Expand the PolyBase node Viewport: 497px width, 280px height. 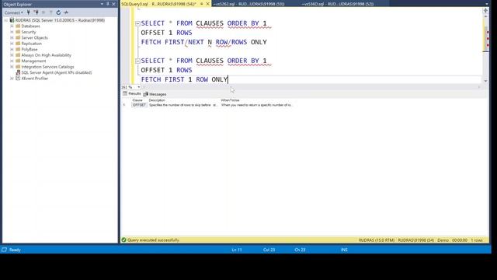point(12,49)
